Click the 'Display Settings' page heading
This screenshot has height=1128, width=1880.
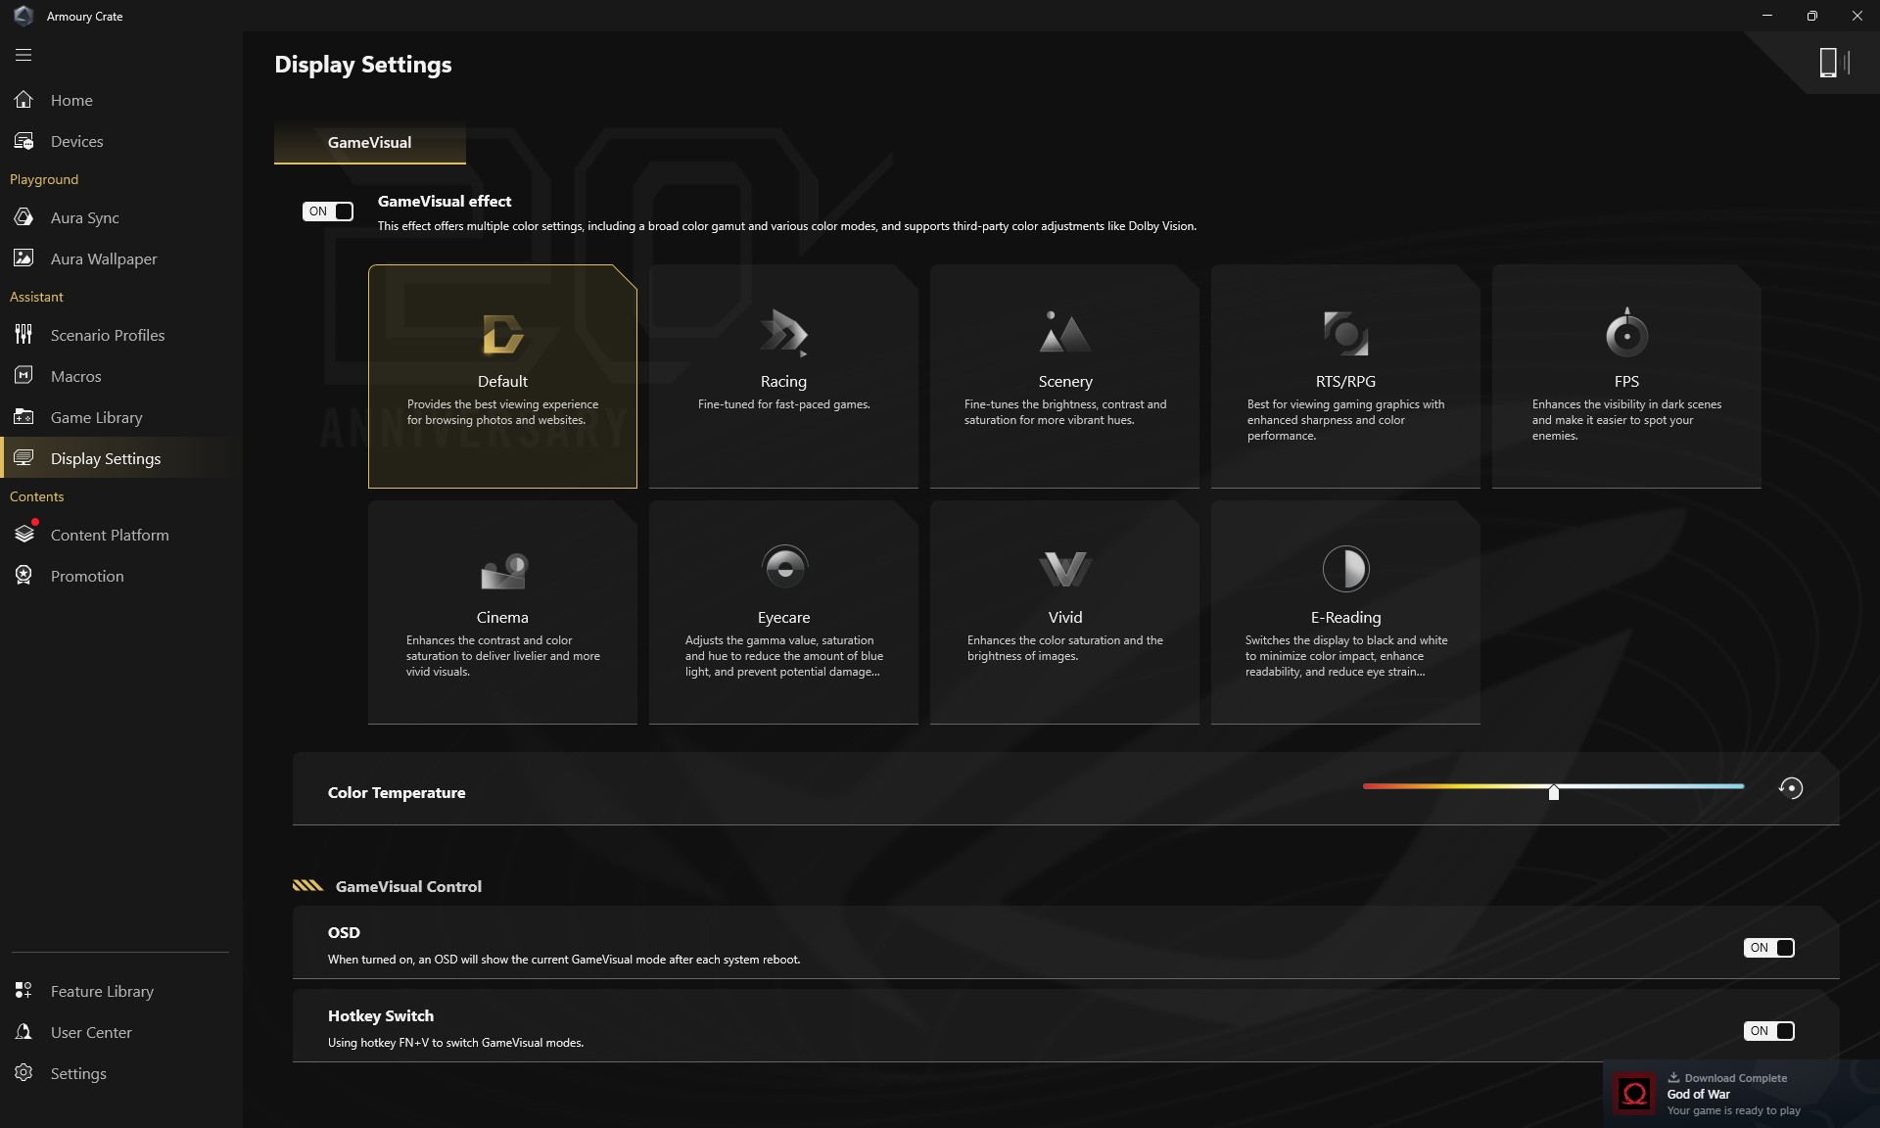point(362,65)
